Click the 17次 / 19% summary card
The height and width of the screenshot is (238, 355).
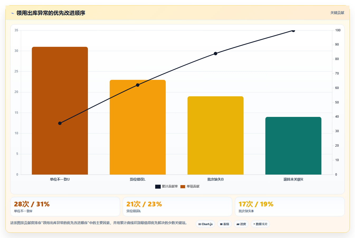290,207
